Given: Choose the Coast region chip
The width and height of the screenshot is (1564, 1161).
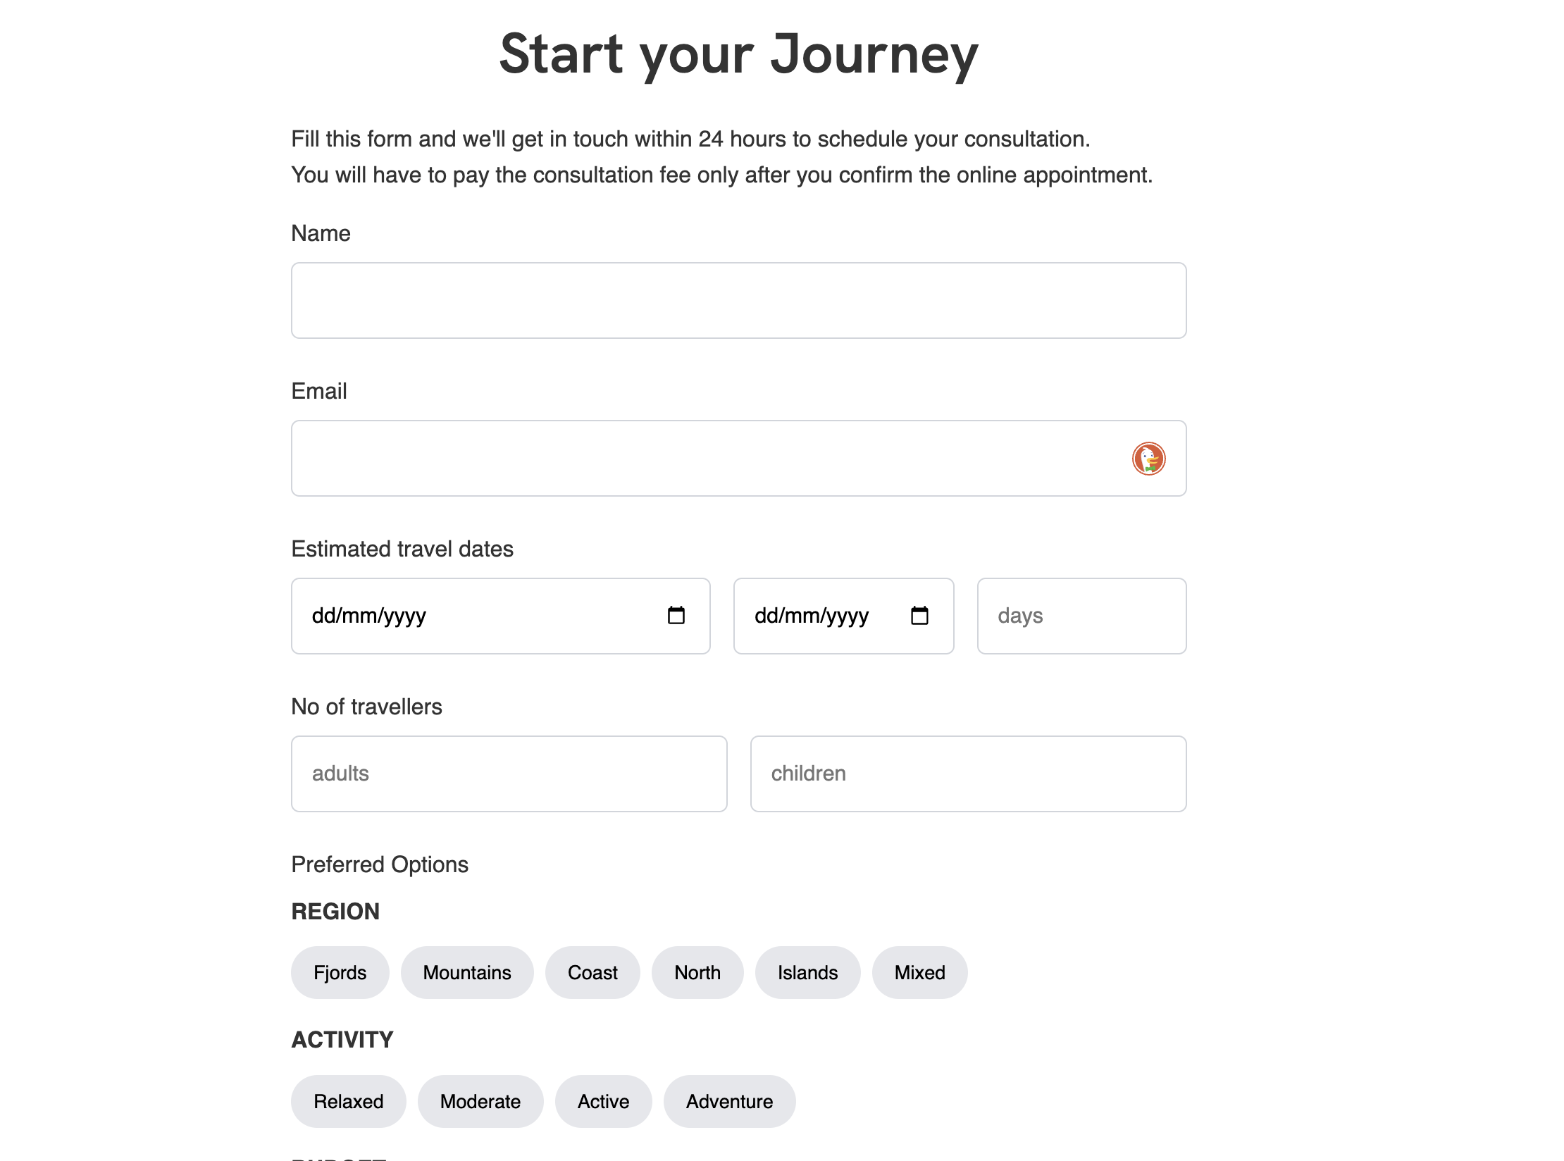Looking at the screenshot, I should pos(592,972).
